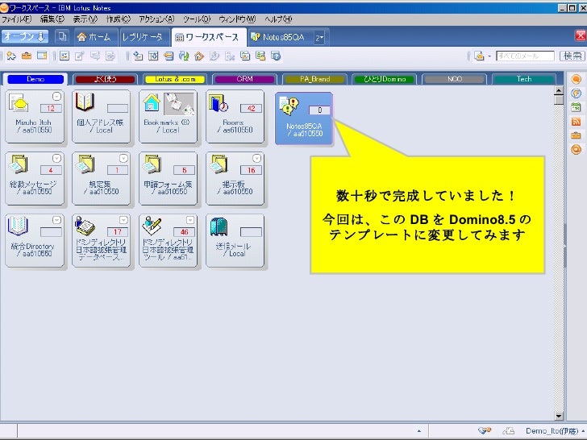Open the ファイル menu
The height and width of the screenshot is (440, 587).
point(16,19)
